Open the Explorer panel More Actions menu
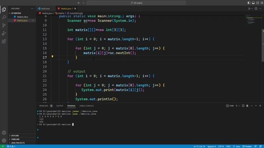264x148 pixels. tap(32, 9)
